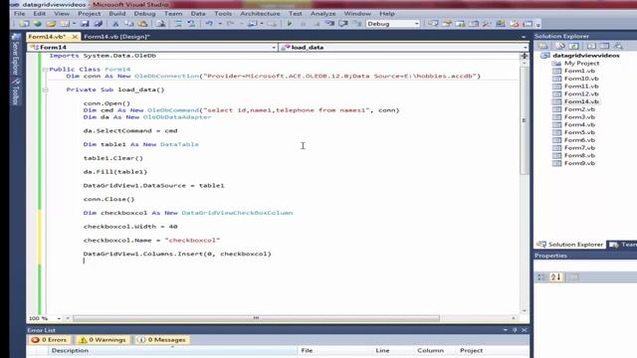The image size is (637, 358).
Task: Click the Undo arrow icon
Action: point(209,24)
